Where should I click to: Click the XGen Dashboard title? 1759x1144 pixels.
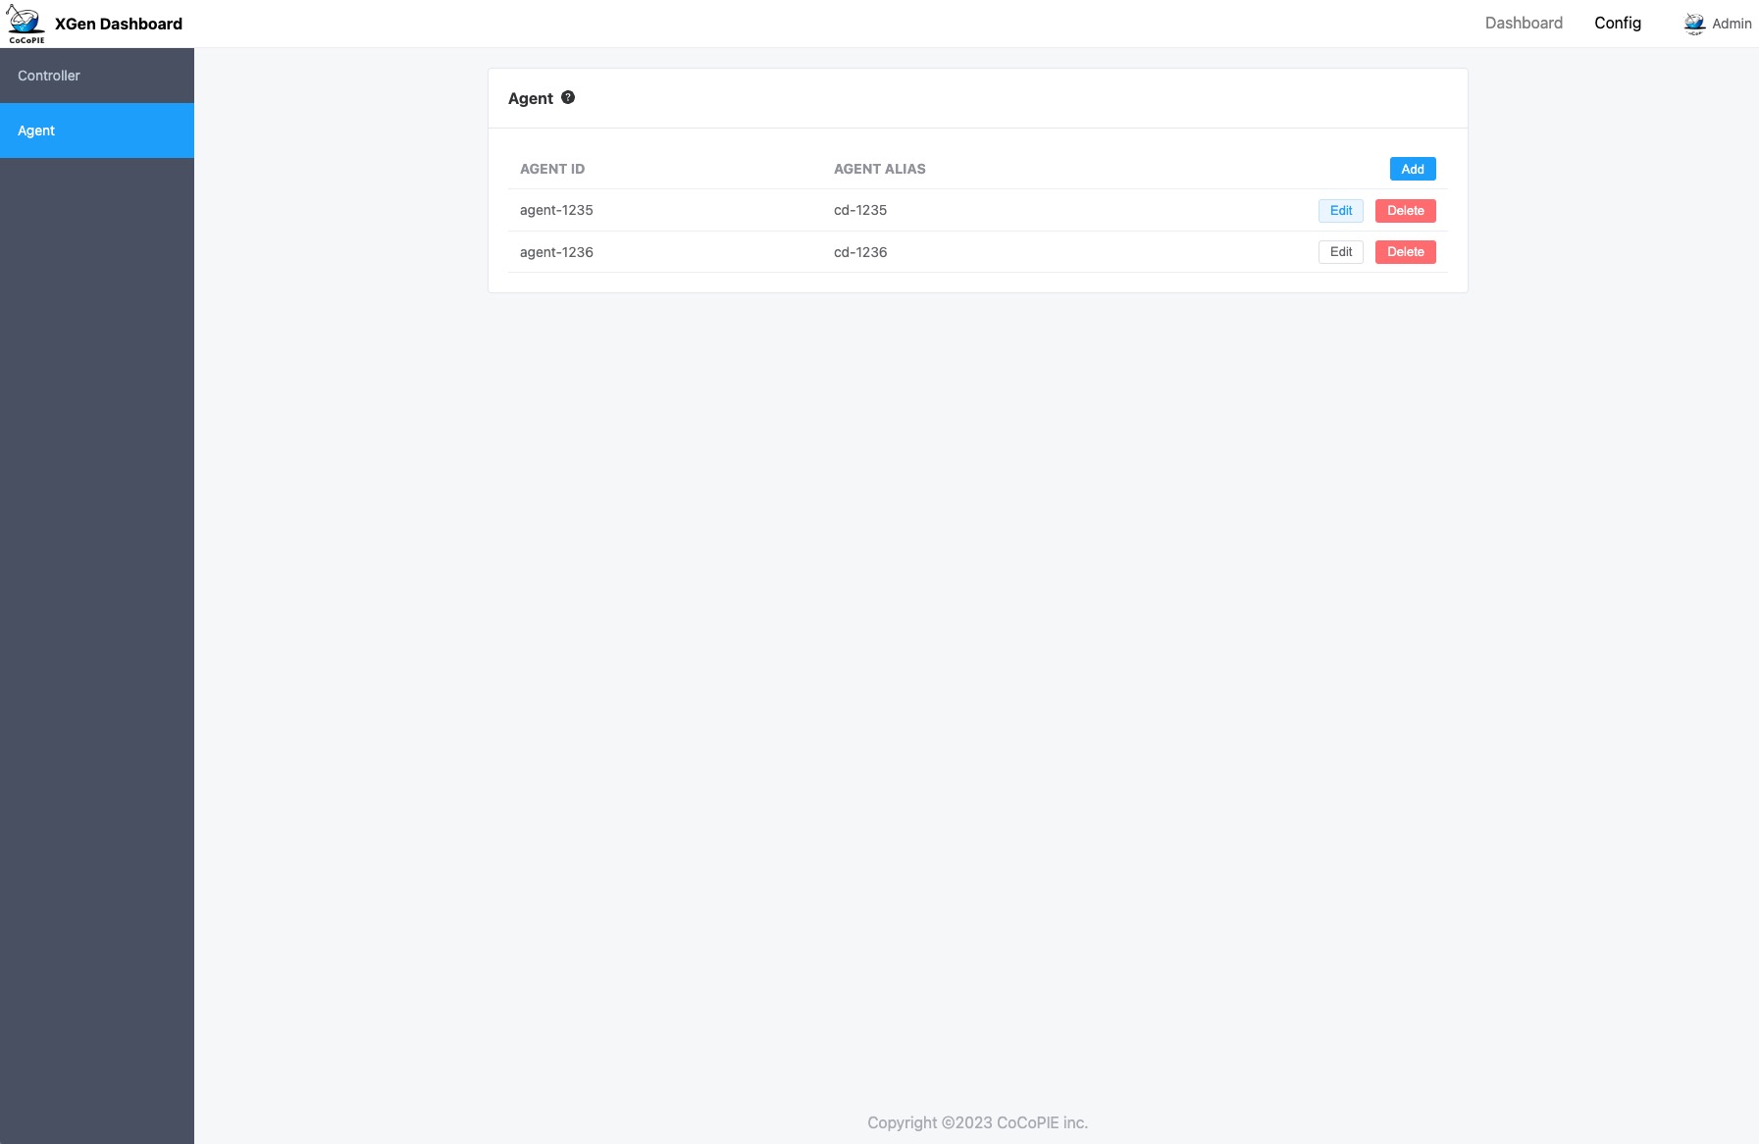pyautogui.click(x=119, y=24)
